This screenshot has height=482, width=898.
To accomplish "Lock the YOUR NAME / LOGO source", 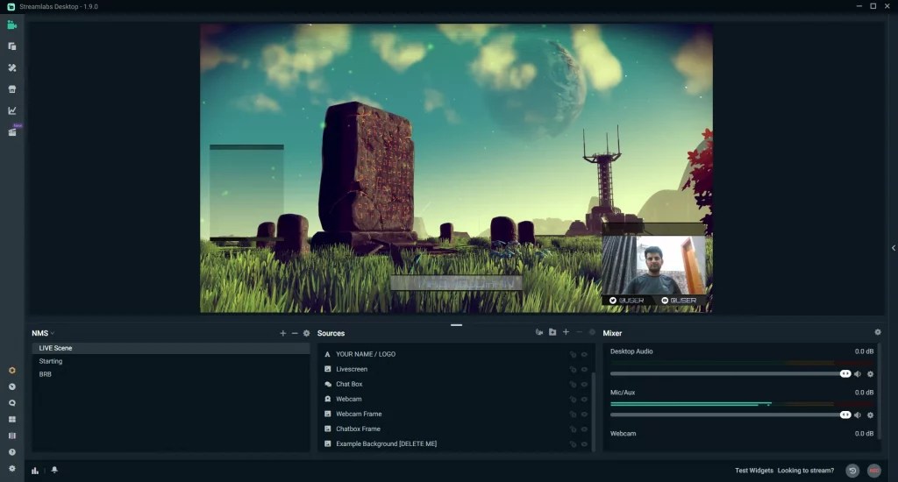I will [573, 354].
